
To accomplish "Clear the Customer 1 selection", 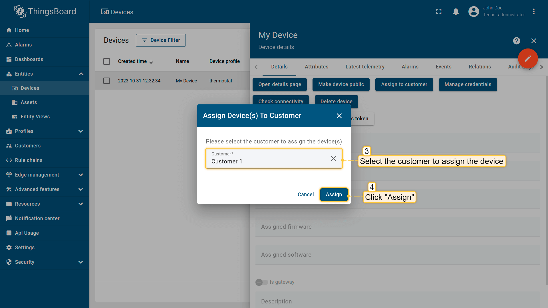I will (333, 159).
